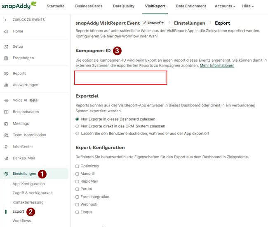This screenshot has height=227, width=268.
Task: Open the Mehr Informationen link
Action: 217,66
